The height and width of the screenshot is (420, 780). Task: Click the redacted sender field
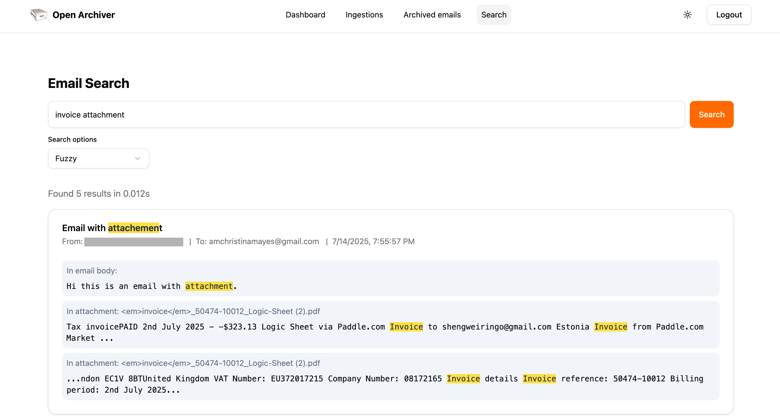(134, 242)
